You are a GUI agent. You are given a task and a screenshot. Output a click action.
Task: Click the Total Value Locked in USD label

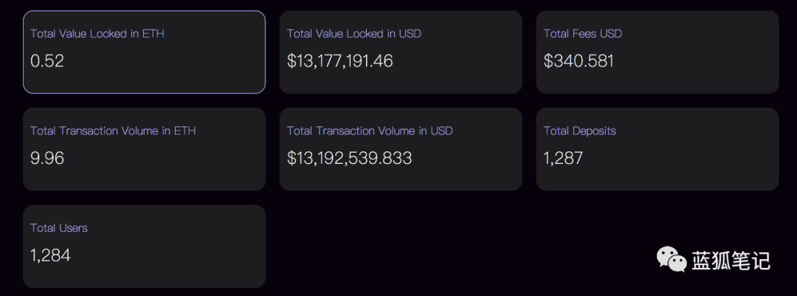(x=354, y=33)
